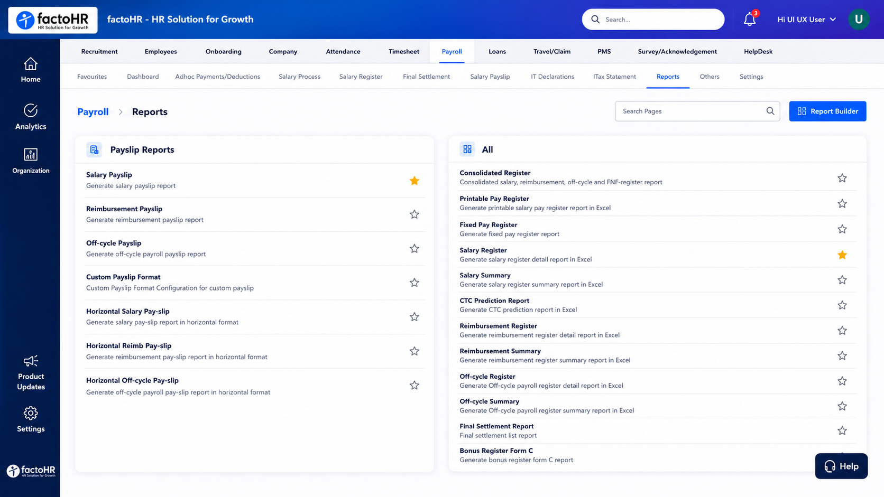The height and width of the screenshot is (497, 884).
Task: Click the user avatar U icon
Action: click(x=859, y=20)
